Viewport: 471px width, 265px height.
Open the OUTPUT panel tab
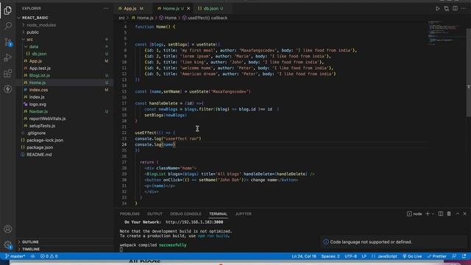pyautogui.click(x=155, y=213)
